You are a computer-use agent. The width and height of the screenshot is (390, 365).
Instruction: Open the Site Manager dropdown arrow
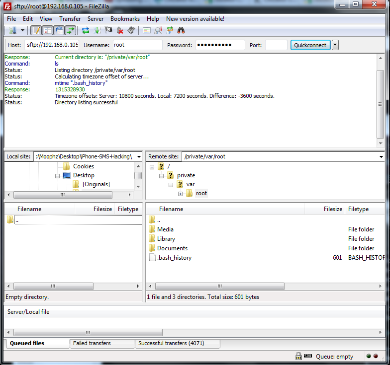23,31
